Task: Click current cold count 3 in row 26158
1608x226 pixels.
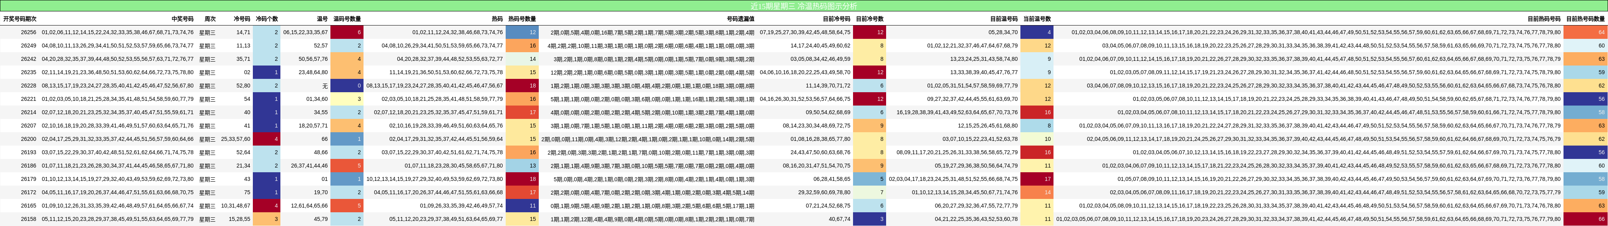Action: pos(870,219)
